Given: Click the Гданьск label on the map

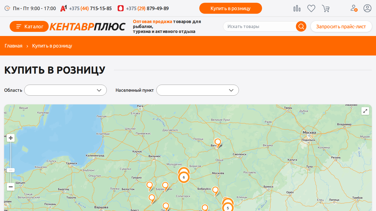Looking at the screenshot, I should coord(72,163).
